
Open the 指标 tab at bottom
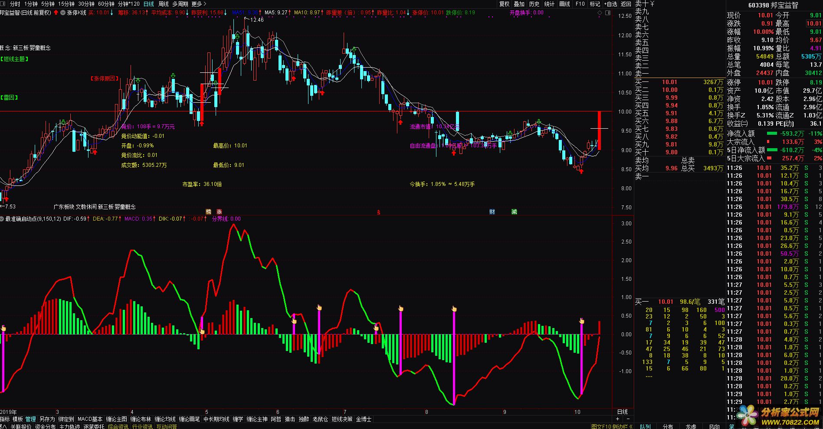click(5, 419)
